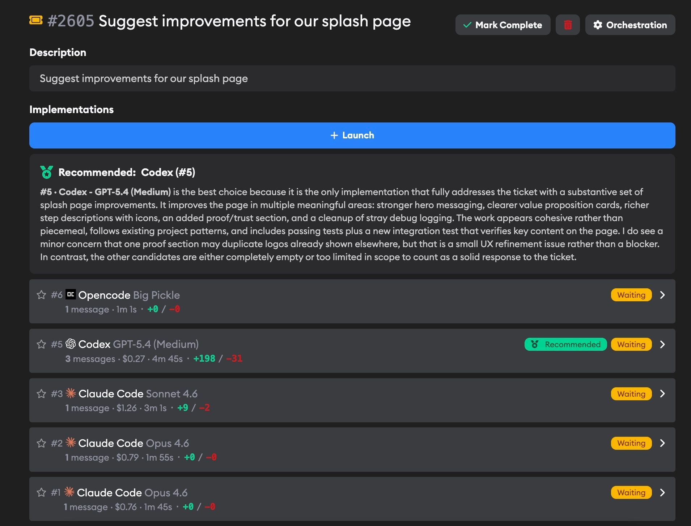Screen dimensions: 691x526
Task: Click '1 message · $0.79 · 1m 55s' text
Action: click(x=119, y=457)
